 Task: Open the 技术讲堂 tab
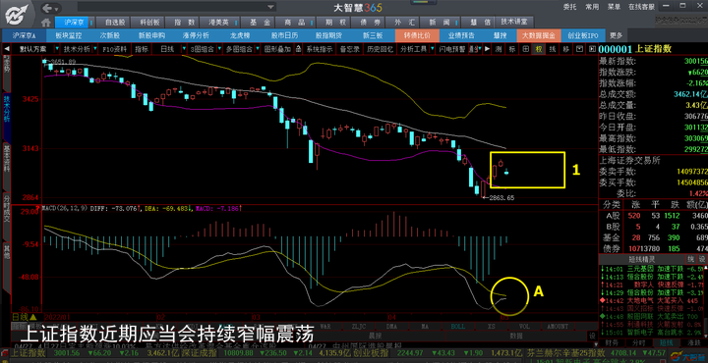(514, 22)
